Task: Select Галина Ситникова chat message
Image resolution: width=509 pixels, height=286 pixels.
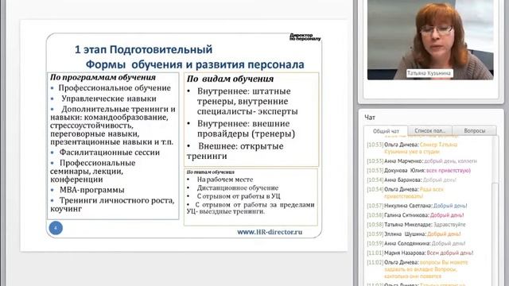Action: (415, 215)
